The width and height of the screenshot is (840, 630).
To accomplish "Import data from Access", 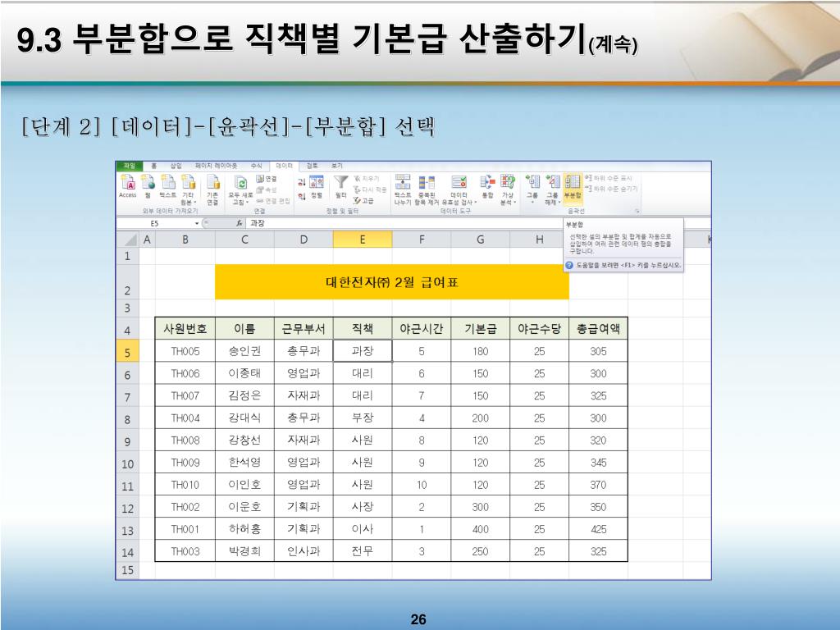I will pyautogui.click(x=127, y=187).
